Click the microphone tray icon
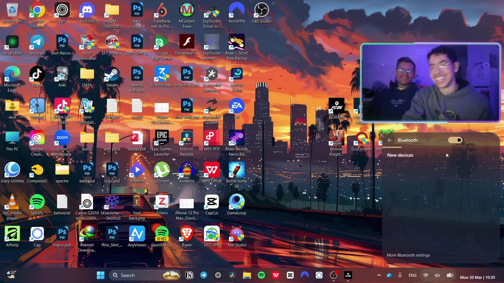 pos(400,275)
